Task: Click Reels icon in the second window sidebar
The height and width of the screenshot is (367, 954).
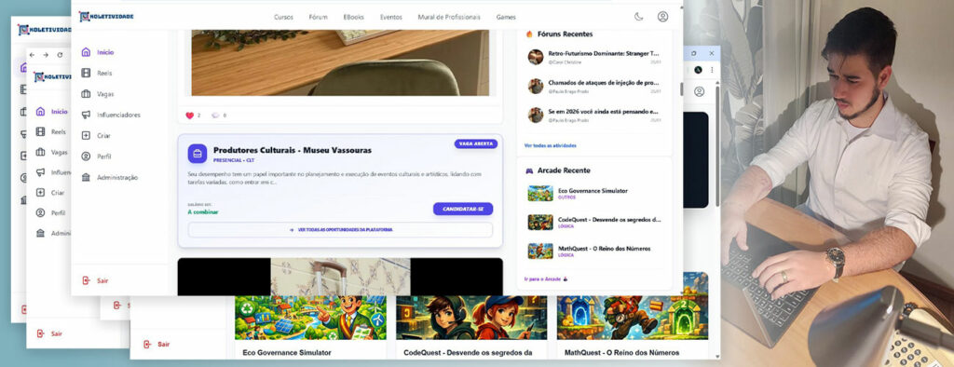Action: pos(40,131)
